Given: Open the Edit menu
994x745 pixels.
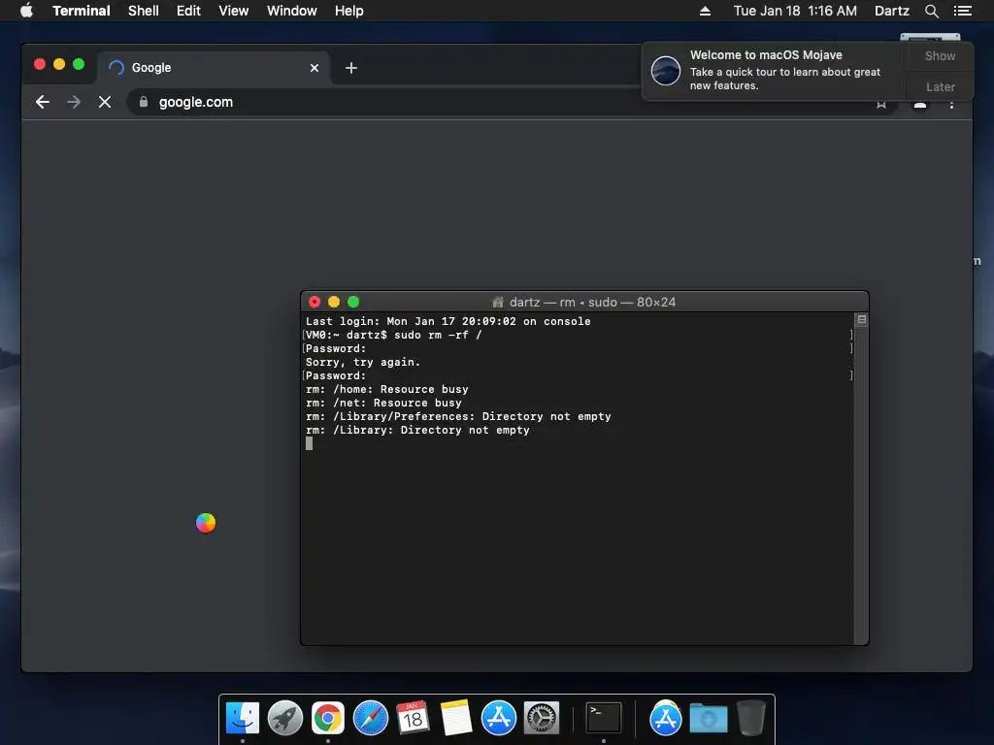Looking at the screenshot, I should (188, 11).
